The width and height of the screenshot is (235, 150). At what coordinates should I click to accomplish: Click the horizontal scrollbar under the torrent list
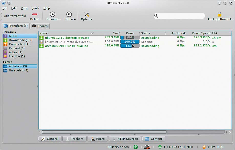click(x=104, y=132)
